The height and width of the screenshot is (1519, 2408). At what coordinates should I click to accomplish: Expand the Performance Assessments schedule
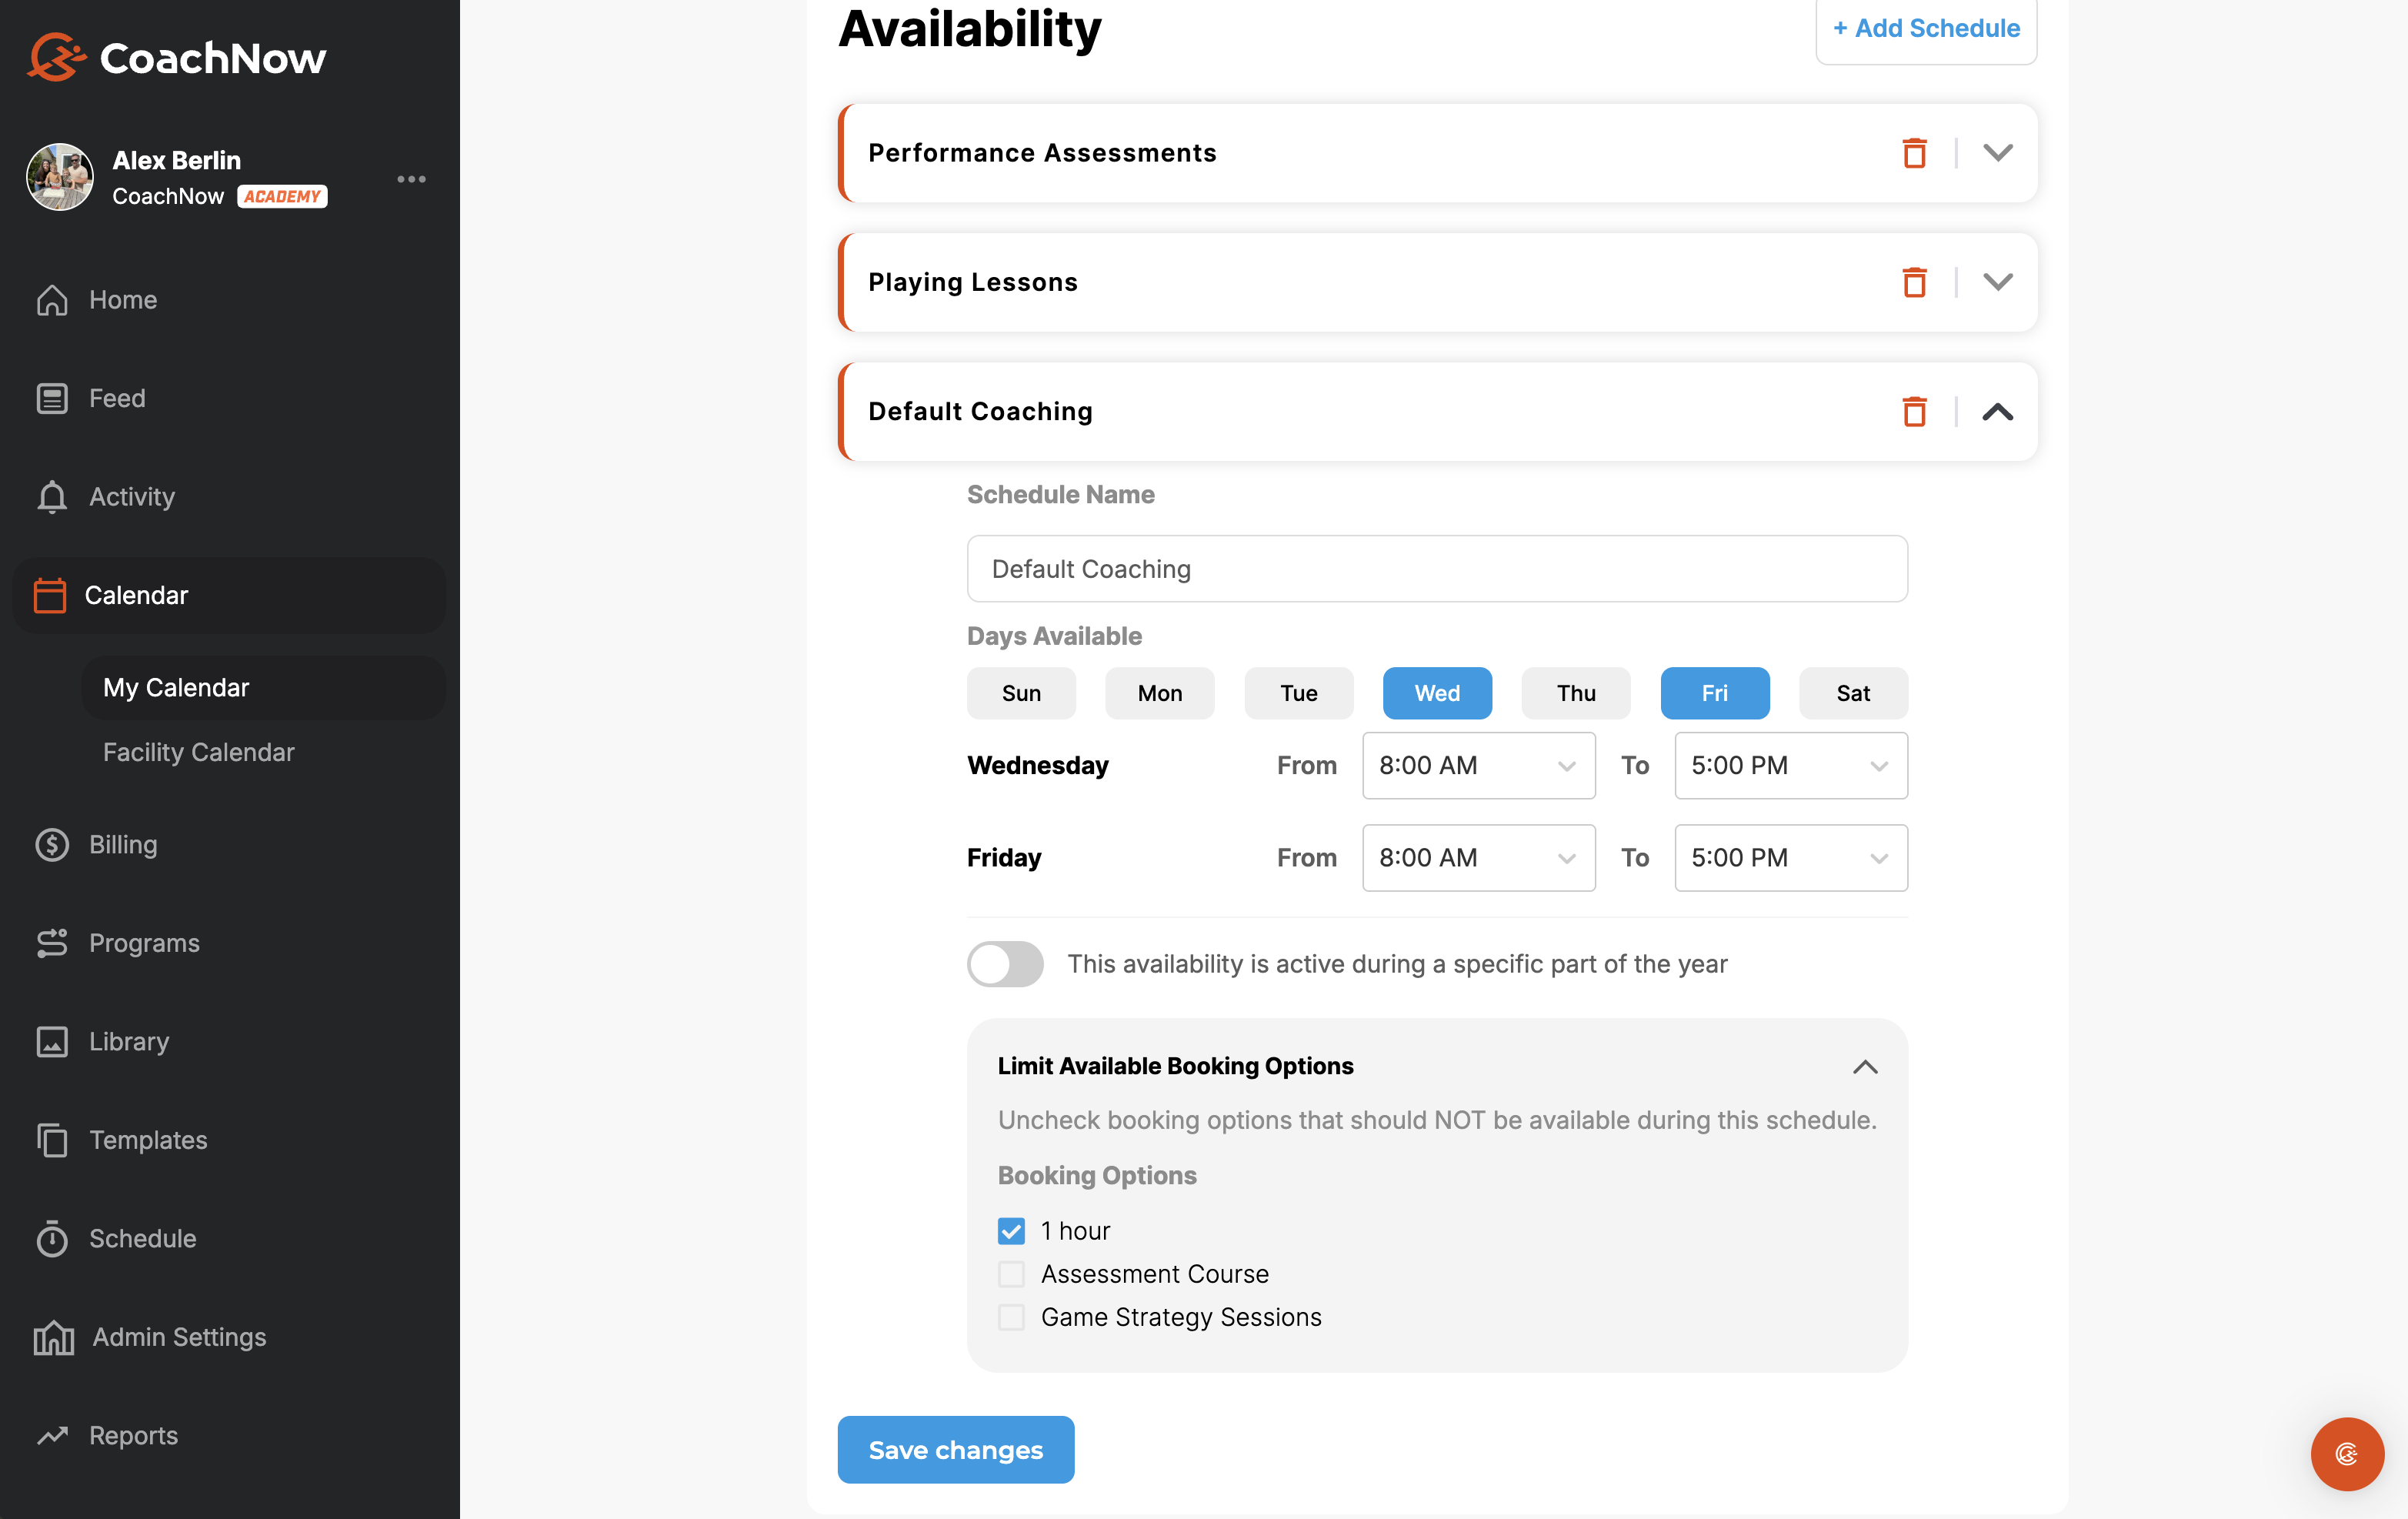click(x=1997, y=153)
